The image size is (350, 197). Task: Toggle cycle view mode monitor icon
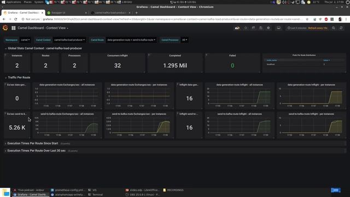pos(278,28)
